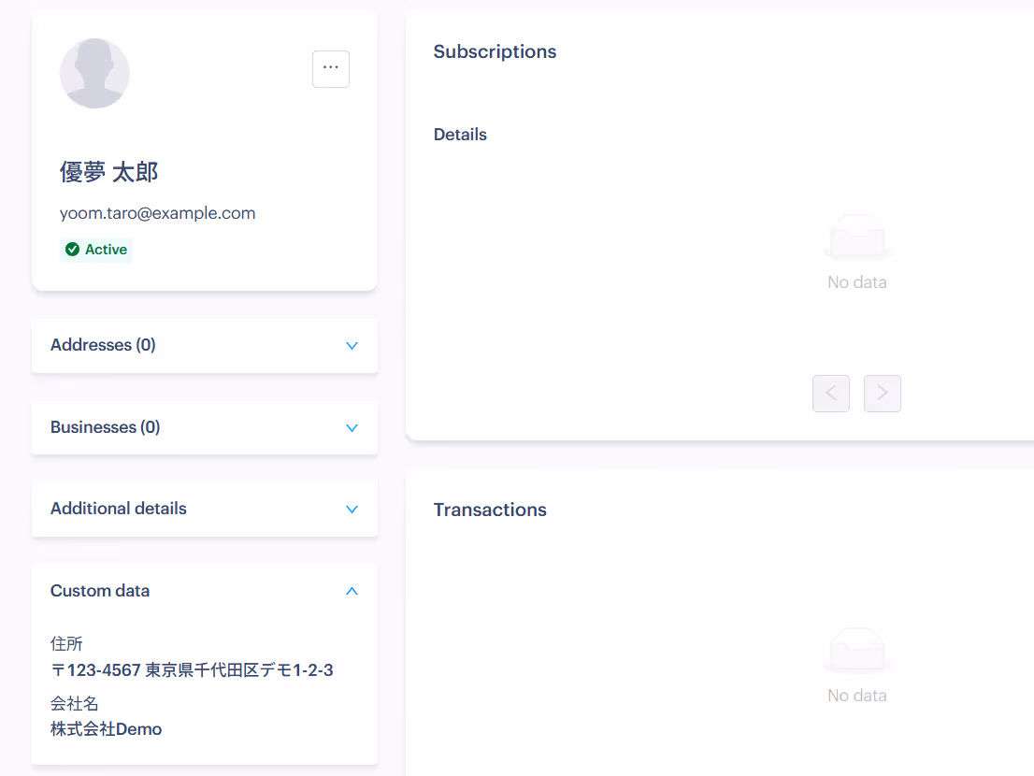Image resolution: width=1034 pixels, height=776 pixels.
Task: Click the empty inbox icon in Subscriptions
Action: 857,236
